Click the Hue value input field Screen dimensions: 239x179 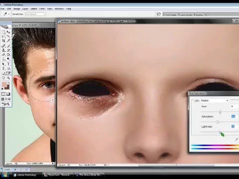[x=235, y=106]
